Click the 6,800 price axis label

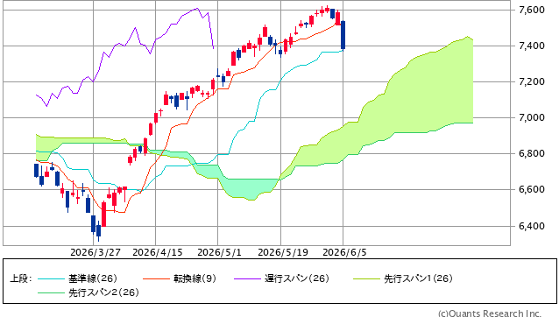click(x=532, y=154)
